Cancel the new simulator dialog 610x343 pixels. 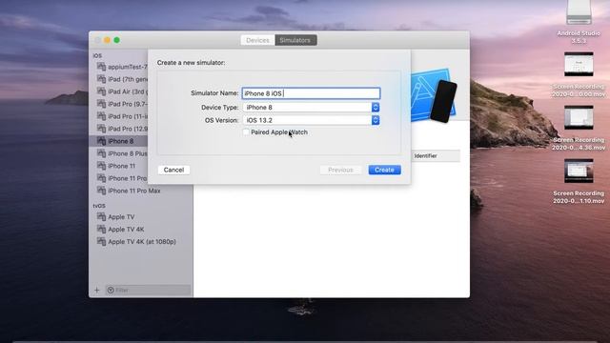click(173, 170)
